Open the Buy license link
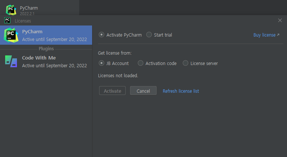287x157 pixels. 266,35
